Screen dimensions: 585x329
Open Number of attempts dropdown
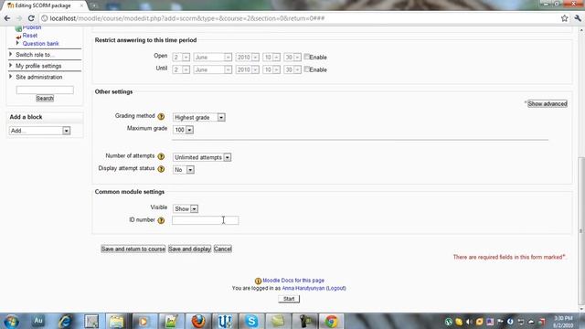point(202,157)
